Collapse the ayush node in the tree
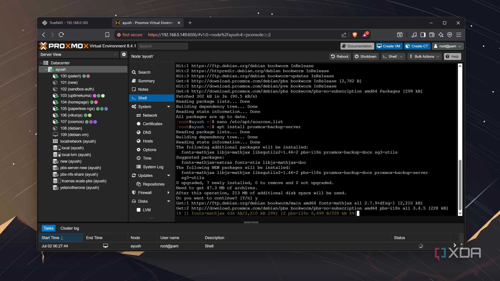The height and width of the screenshot is (281, 500). [x=46, y=69]
